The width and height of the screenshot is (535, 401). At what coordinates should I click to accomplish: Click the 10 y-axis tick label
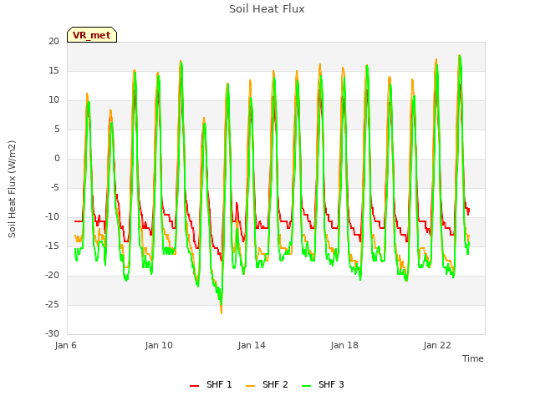pos(53,100)
